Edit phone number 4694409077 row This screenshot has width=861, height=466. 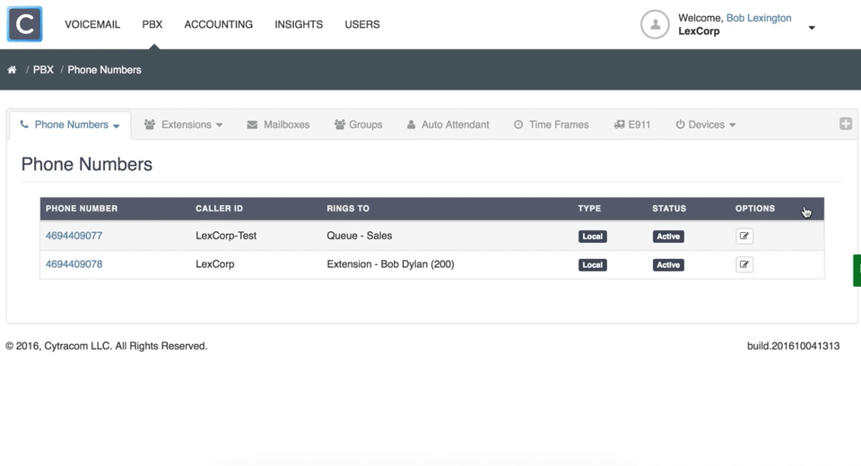point(744,236)
